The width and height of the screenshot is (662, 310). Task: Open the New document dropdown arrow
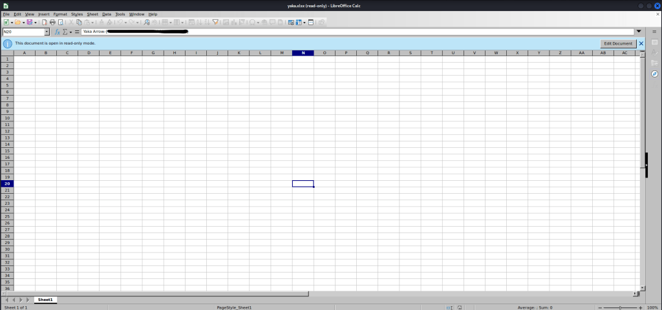[10, 22]
